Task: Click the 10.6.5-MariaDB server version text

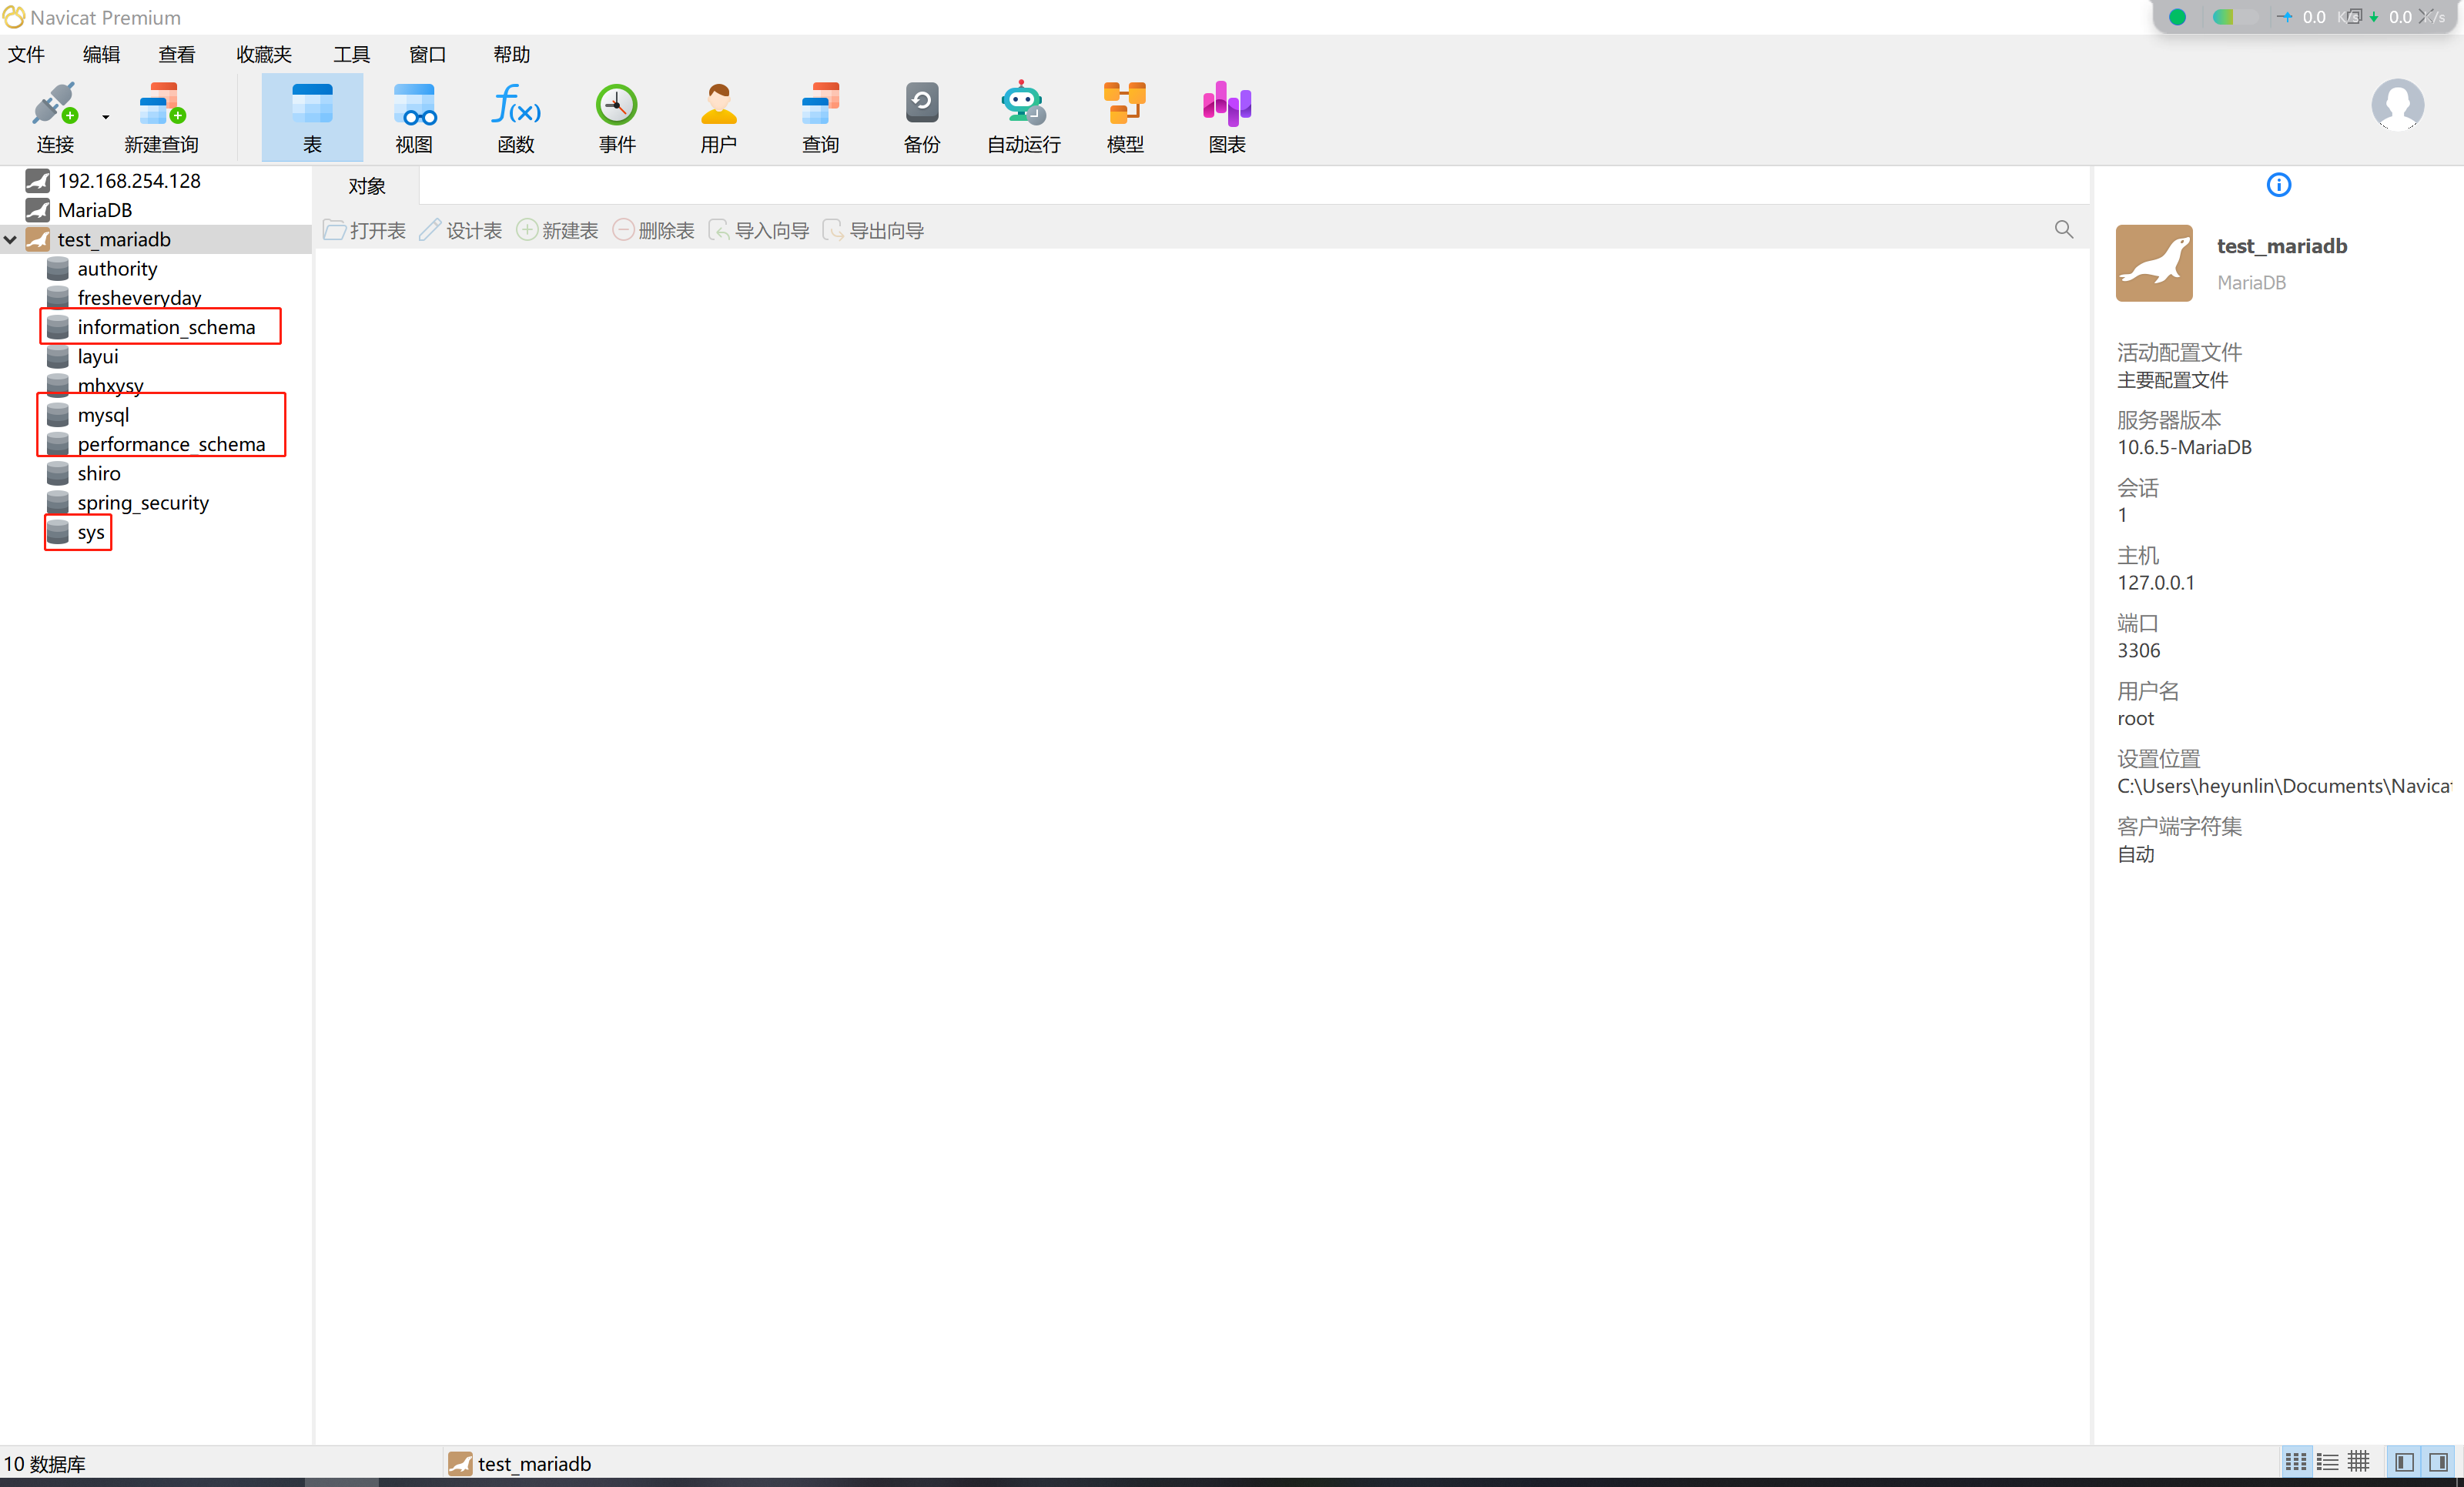Action: click(x=2184, y=448)
